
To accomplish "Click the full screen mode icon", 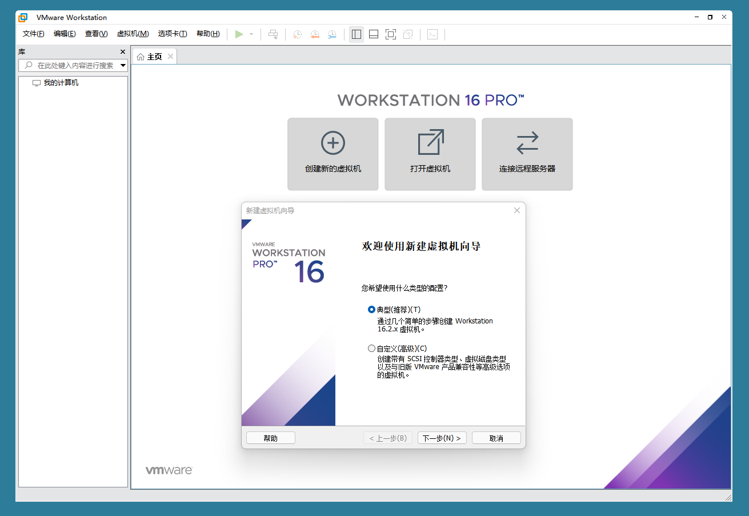I will point(391,34).
